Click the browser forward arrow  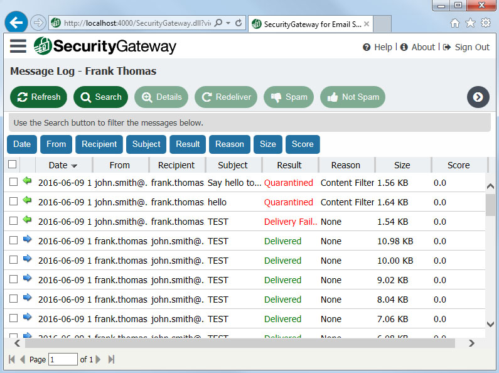[38, 23]
